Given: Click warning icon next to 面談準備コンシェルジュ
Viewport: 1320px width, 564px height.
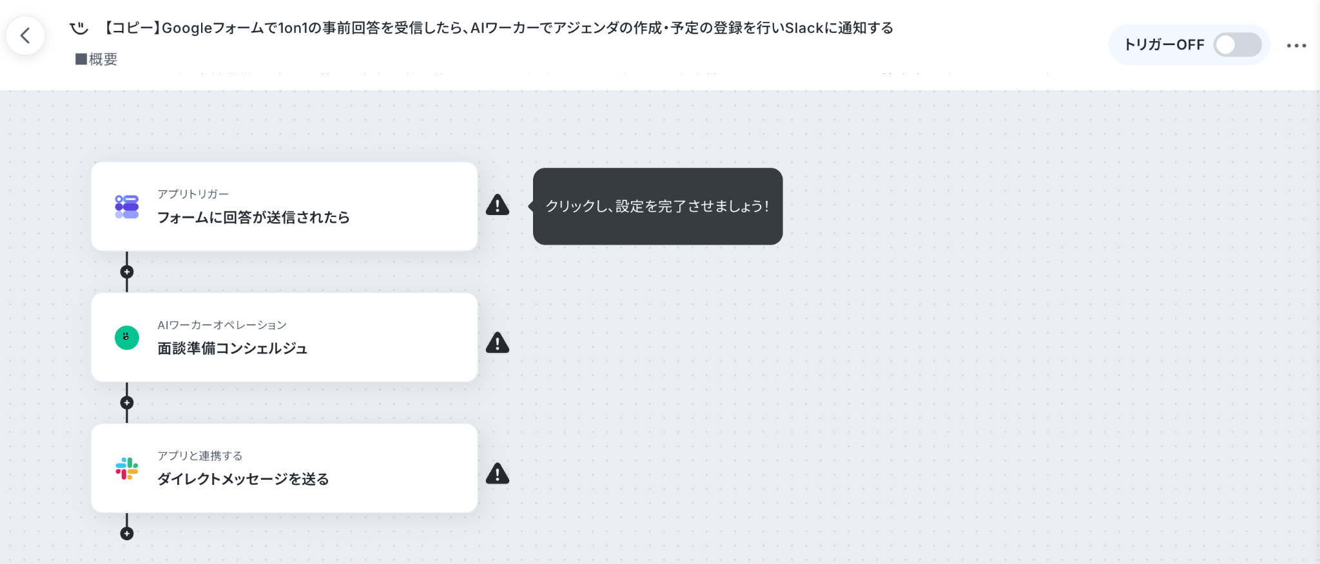Looking at the screenshot, I should coord(498,343).
